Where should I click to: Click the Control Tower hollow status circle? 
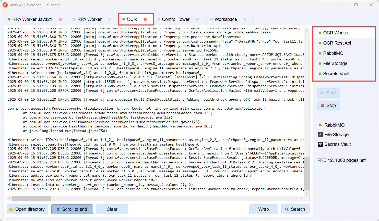click(159, 19)
